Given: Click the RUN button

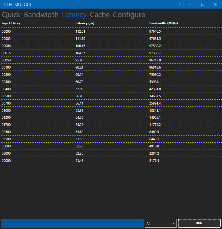Looking at the screenshot, I should [199, 223].
